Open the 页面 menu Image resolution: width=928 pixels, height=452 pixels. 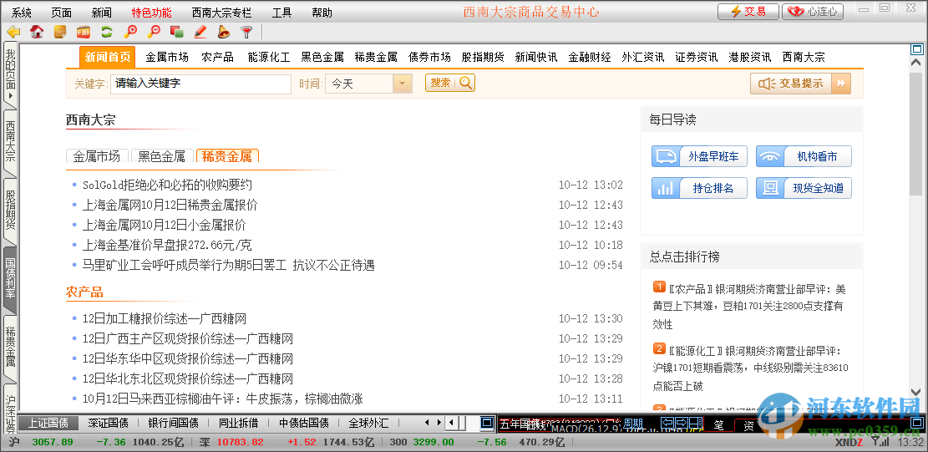click(x=62, y=13)
